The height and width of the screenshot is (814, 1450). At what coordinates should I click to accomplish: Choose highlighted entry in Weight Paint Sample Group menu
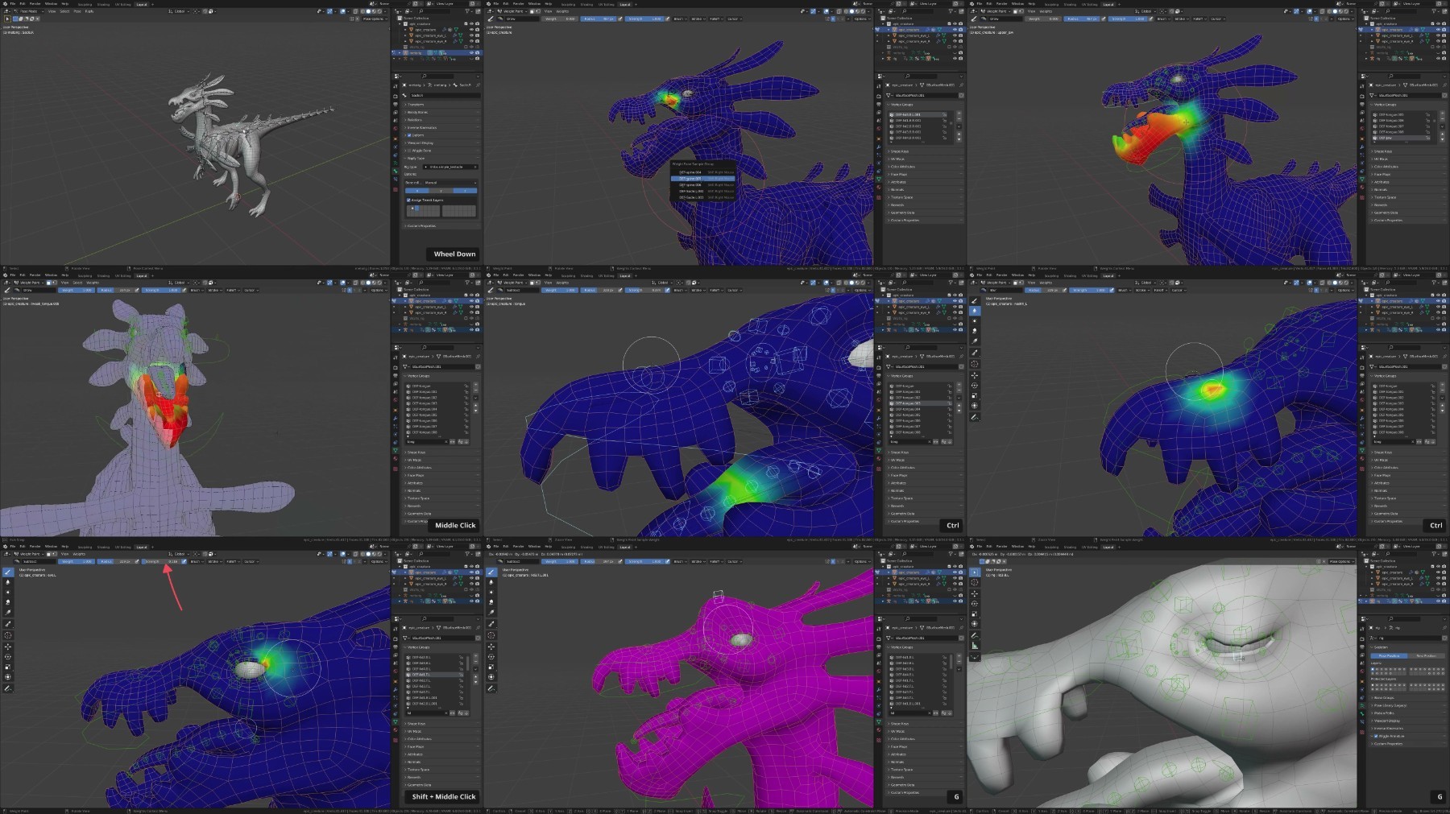[702, 179]
